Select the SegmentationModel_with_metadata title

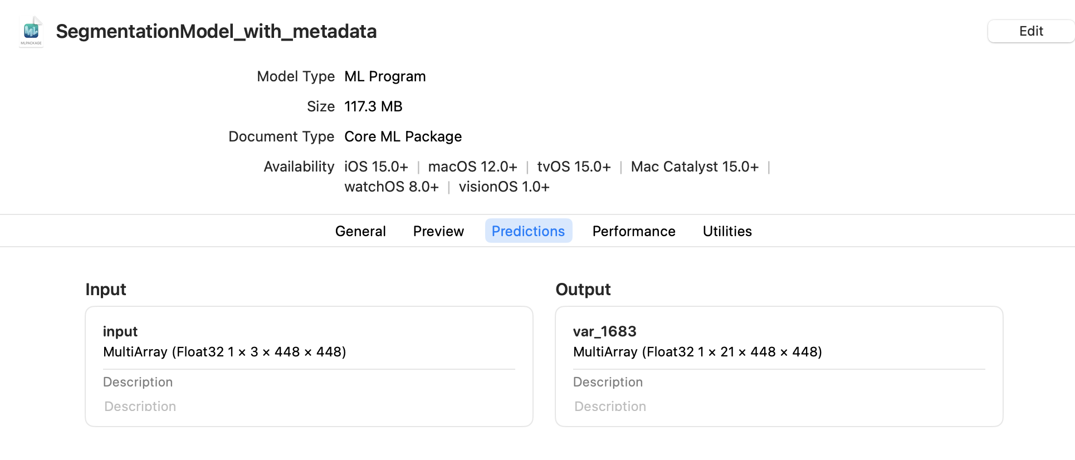(x=216, y=31)
